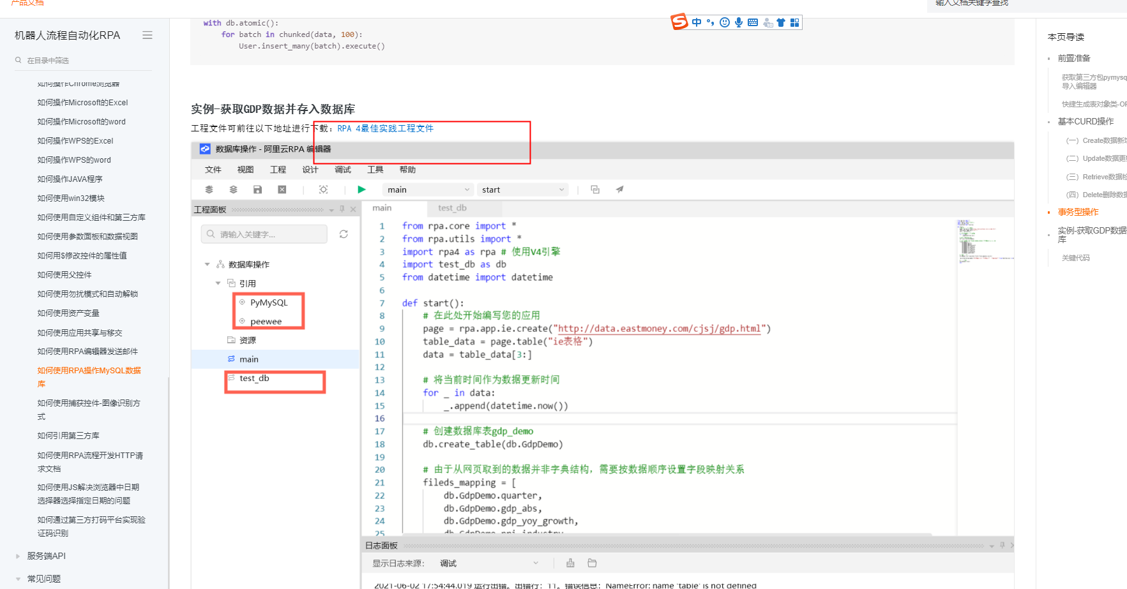Image resolution: width=1127 pixels, height=589 pixels.
Task: Open 如何使用win32模块 article
Action: point(71,198)
